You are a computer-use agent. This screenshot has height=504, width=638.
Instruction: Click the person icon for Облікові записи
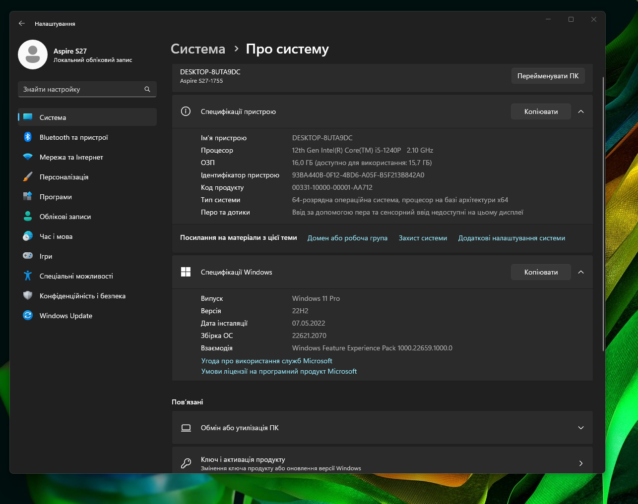28,217
